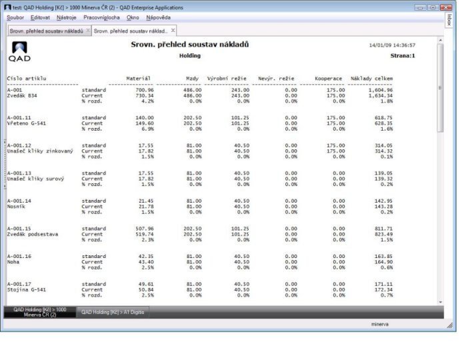470x354 pixels.
Task: Click the report scrollbar up arrow
Action: 440,40
